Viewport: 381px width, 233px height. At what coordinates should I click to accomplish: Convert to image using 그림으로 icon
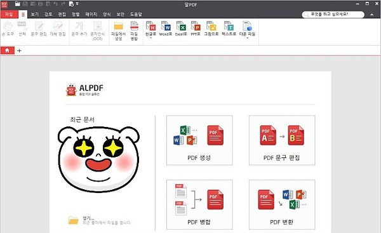(211, 29)
